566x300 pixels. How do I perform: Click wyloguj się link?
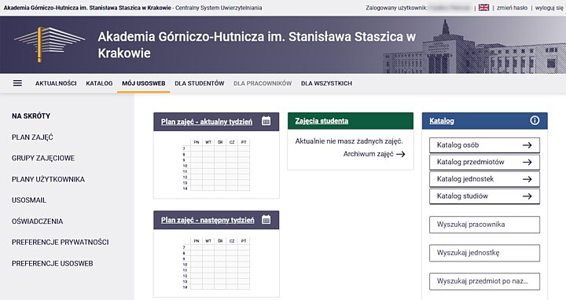pos(549,8)
